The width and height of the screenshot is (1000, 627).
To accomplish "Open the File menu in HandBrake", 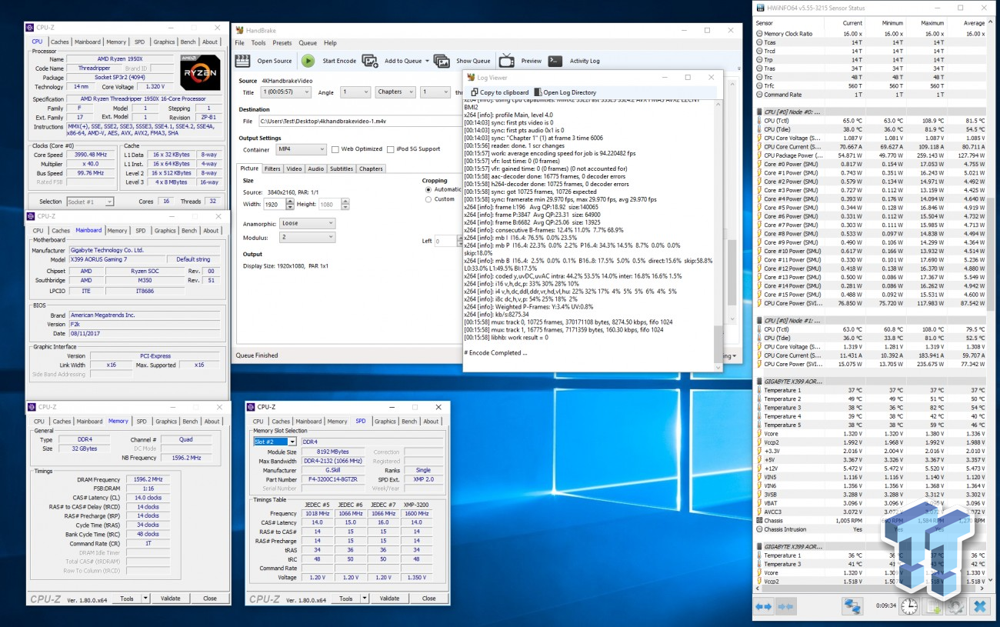I will coord(239,43).
